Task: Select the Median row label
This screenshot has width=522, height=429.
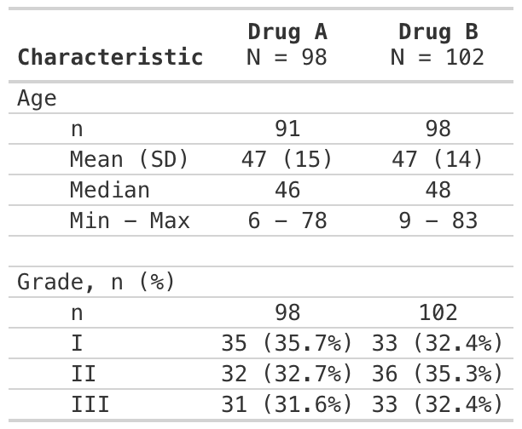Action: pyautogui.click(x=110, y=190)
